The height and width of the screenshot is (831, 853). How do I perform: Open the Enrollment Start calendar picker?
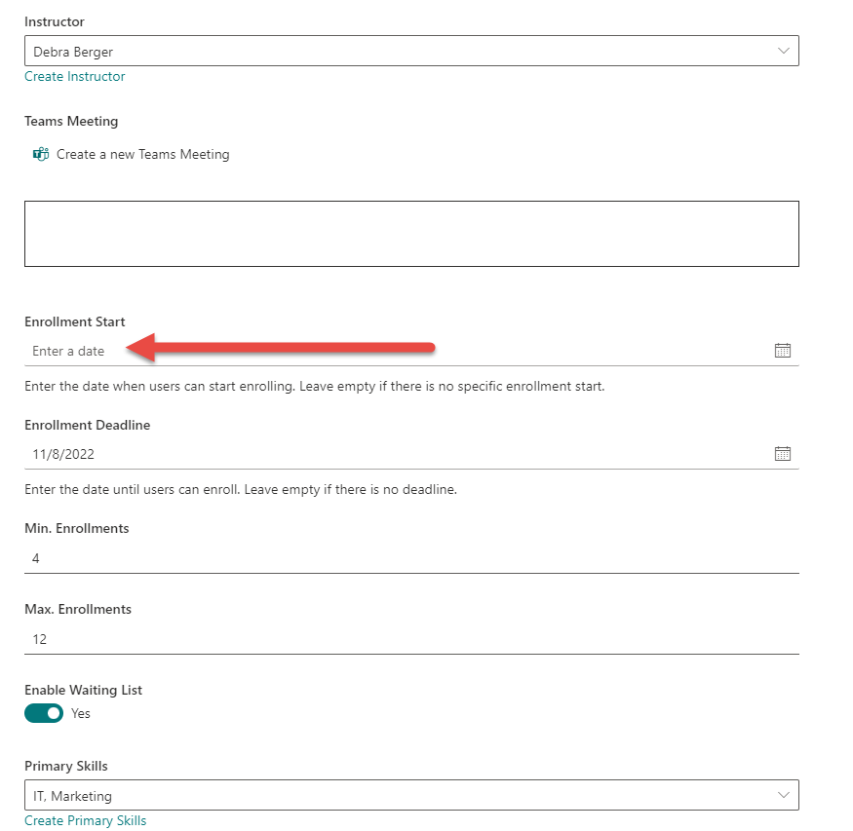click(x=782, y=351)
